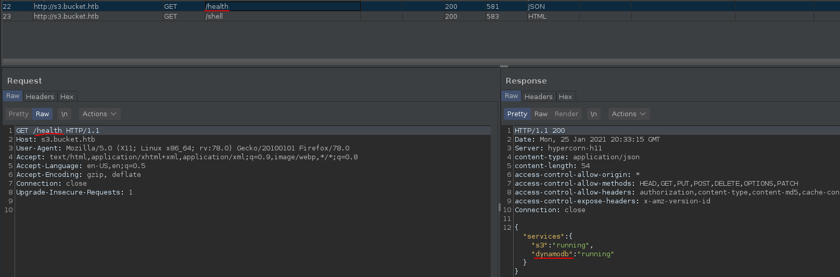Open the Response Headers tab
840x277 pixels.
(538, 96)
